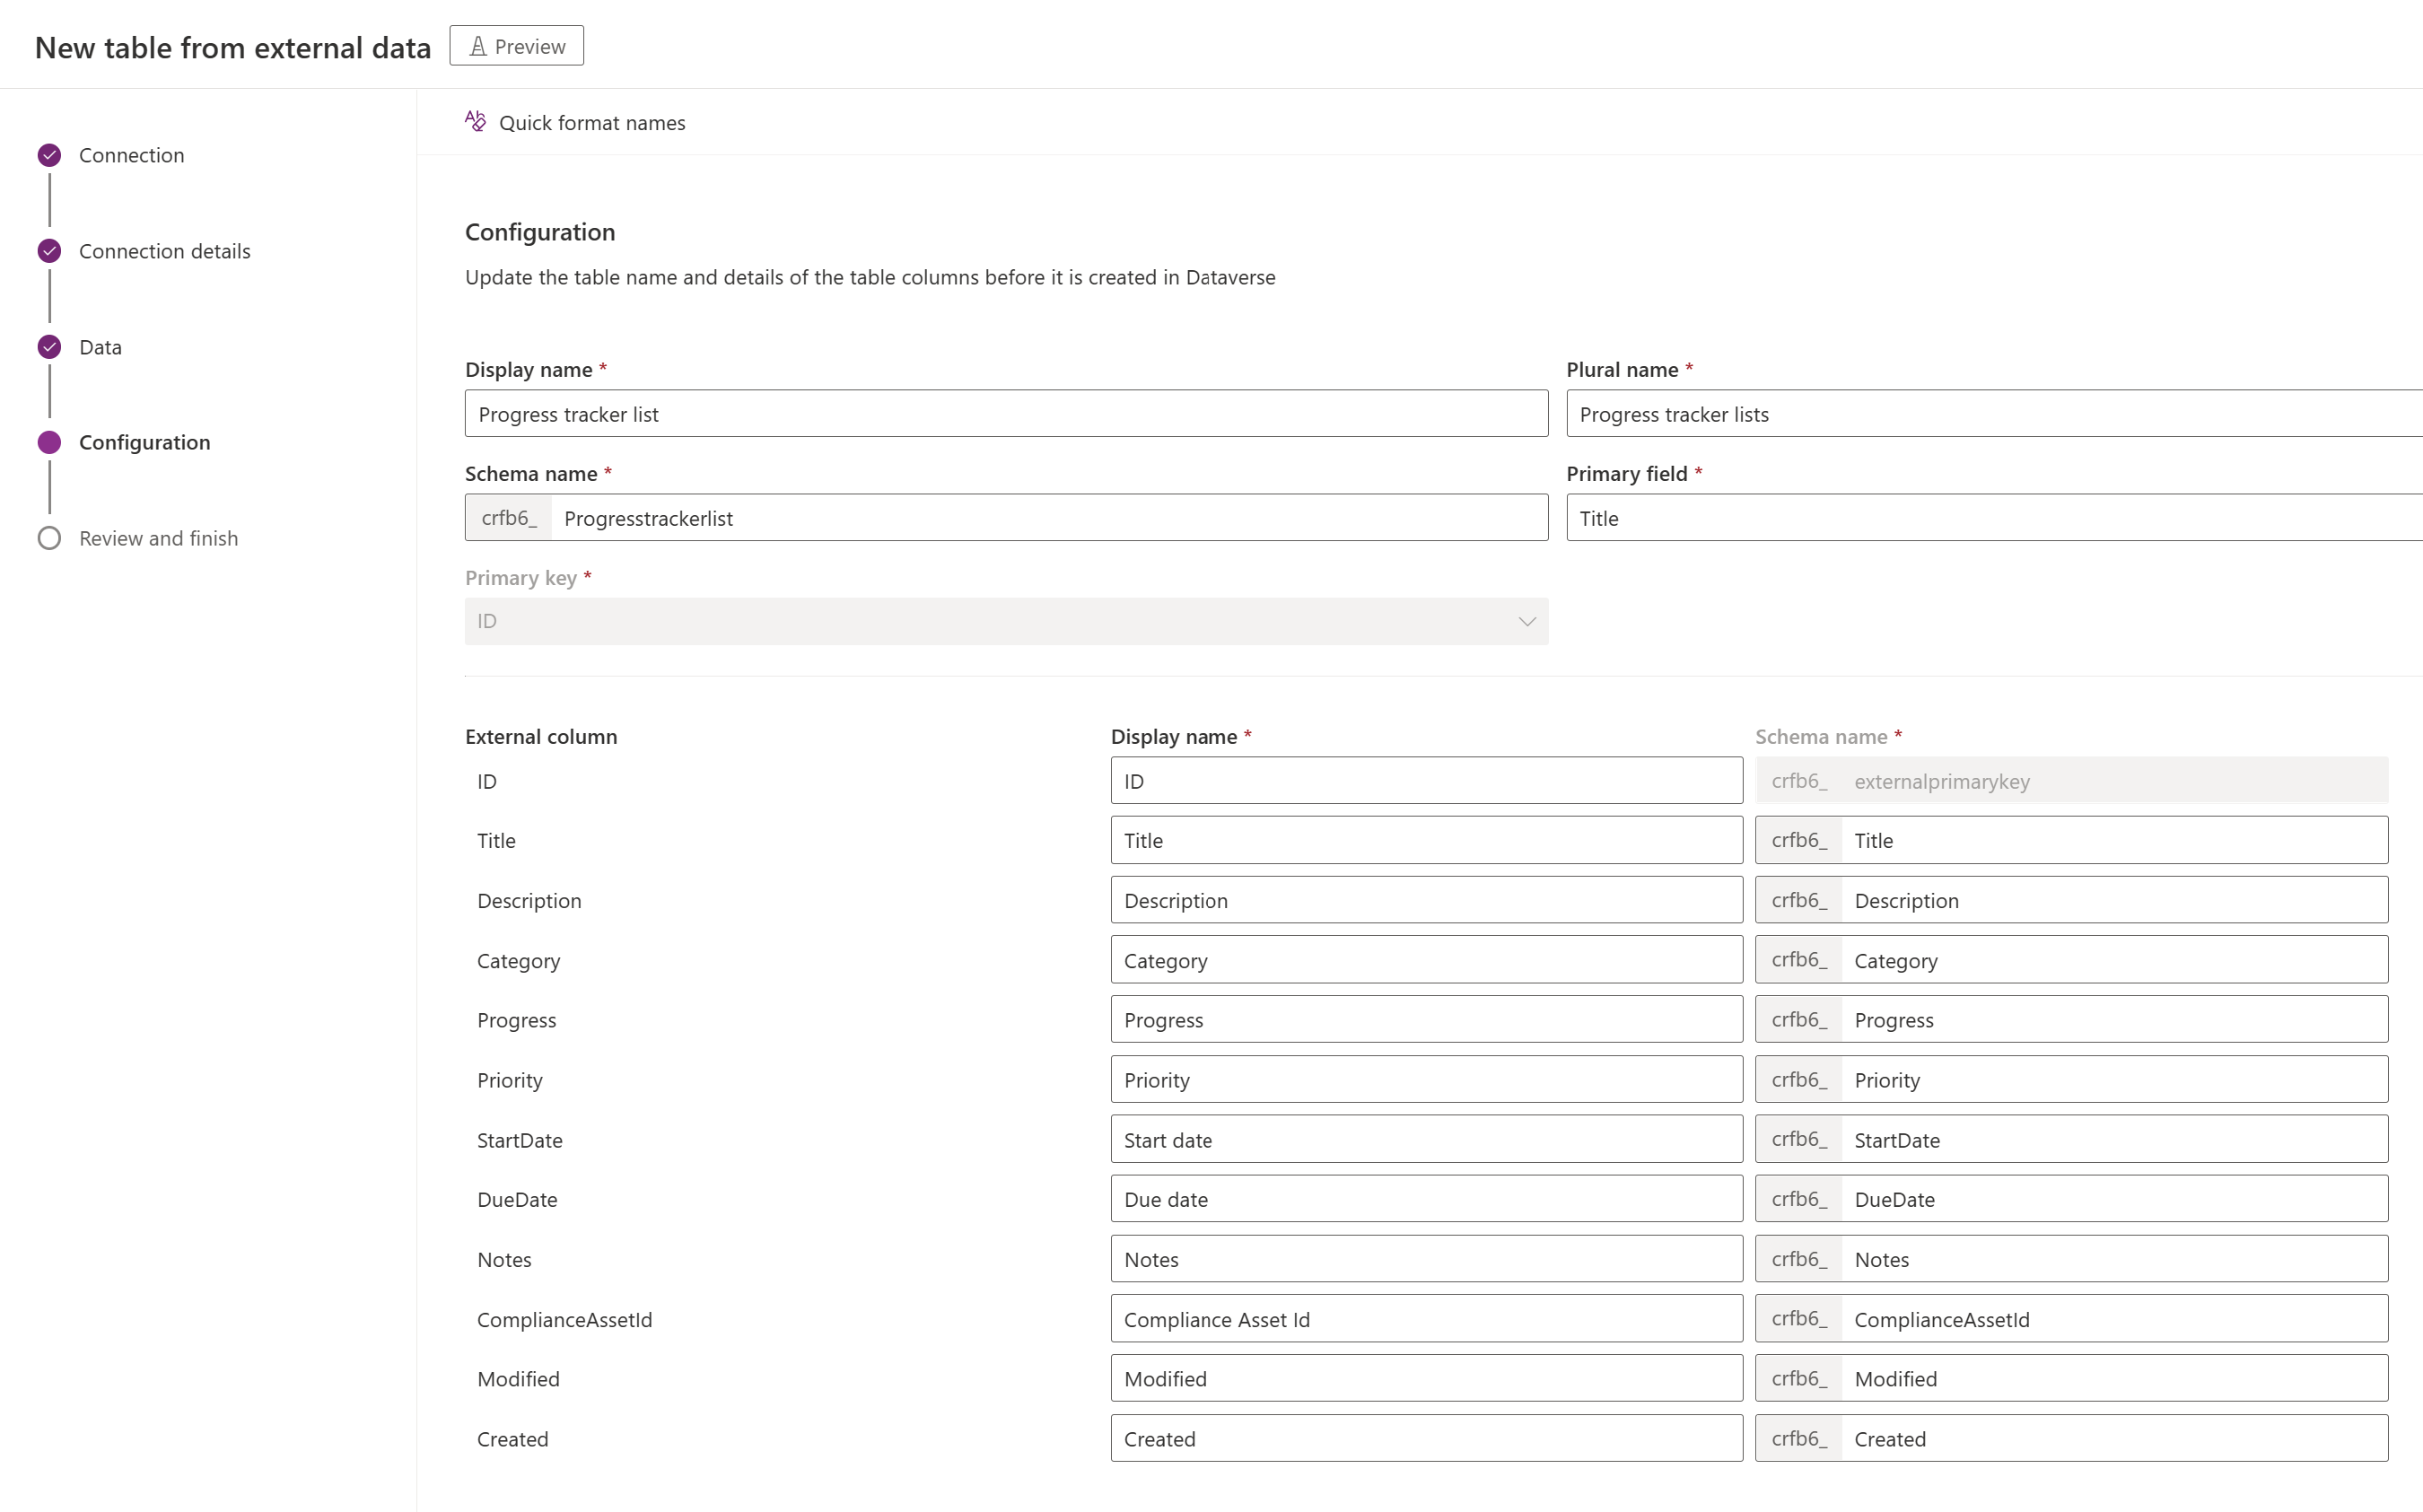Select the ID option in Primary key
Screen dimensions: 2423x1512
1007,620
